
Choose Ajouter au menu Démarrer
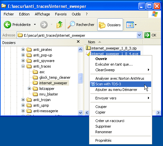[x=120, y=90]
